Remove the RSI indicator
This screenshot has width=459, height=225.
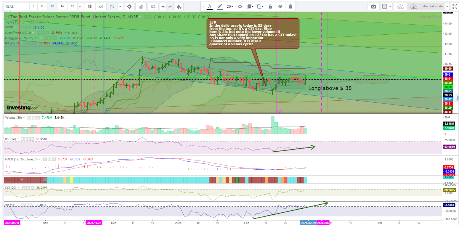[32, 139]
